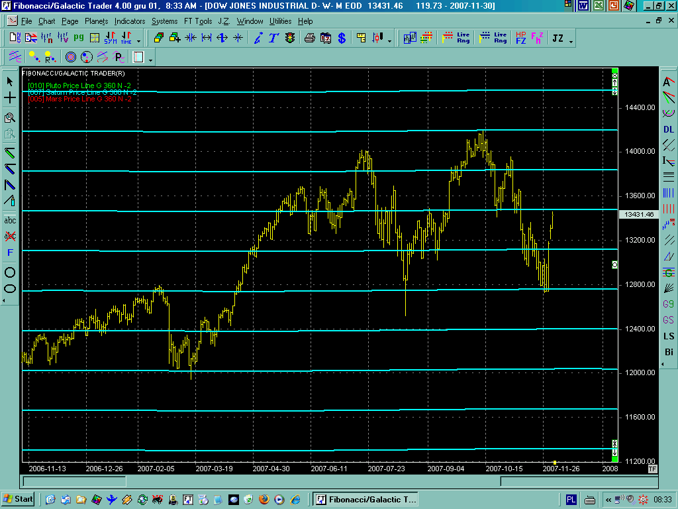Screen dimensions: 678x509
Task: Toggle the GS button in right sidebar
Action: [669, 320]
